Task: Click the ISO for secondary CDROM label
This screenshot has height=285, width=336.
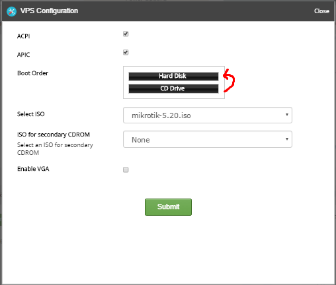Action: click(x=54, y=135)
